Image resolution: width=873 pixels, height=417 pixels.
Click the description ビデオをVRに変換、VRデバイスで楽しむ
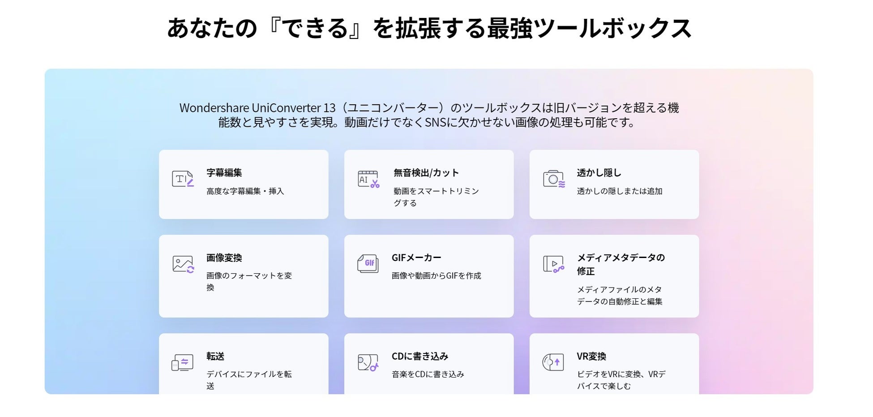[x=621, y=380]
